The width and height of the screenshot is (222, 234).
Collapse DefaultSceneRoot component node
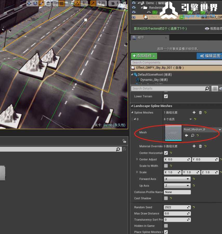coord(132,74)
